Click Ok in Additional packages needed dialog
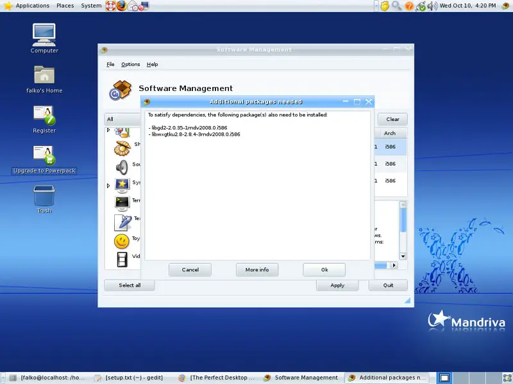 pyautogui.click(x=324, y=269)
